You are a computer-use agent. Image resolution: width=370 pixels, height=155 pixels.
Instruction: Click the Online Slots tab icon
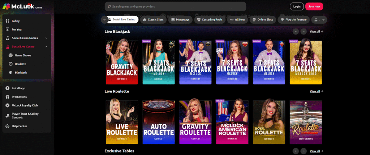(x=254, y=20)
